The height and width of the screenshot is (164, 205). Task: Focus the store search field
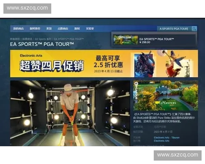click(x=174, y=29)
